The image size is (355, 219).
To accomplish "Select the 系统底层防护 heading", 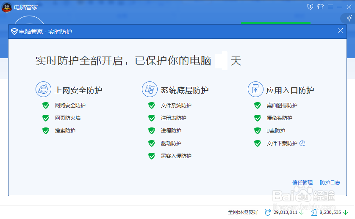I will pos(185,90).
